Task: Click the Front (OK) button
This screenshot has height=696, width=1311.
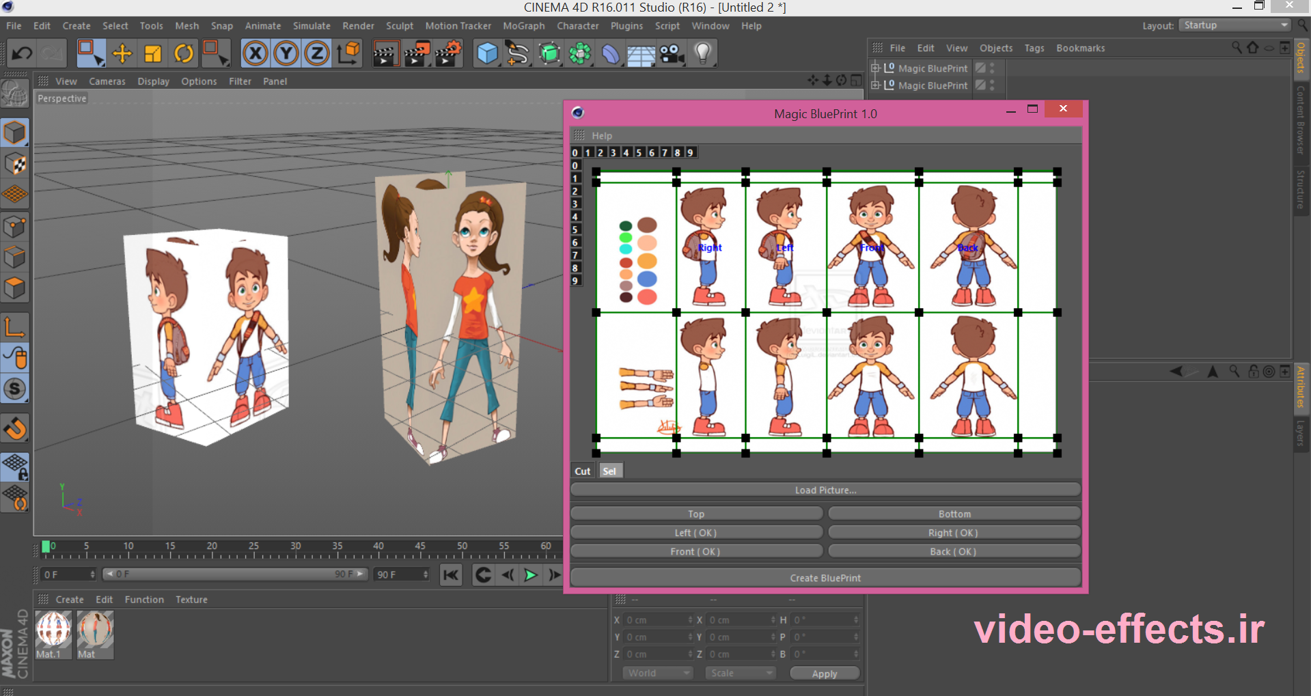Action: tap(696, 552)
